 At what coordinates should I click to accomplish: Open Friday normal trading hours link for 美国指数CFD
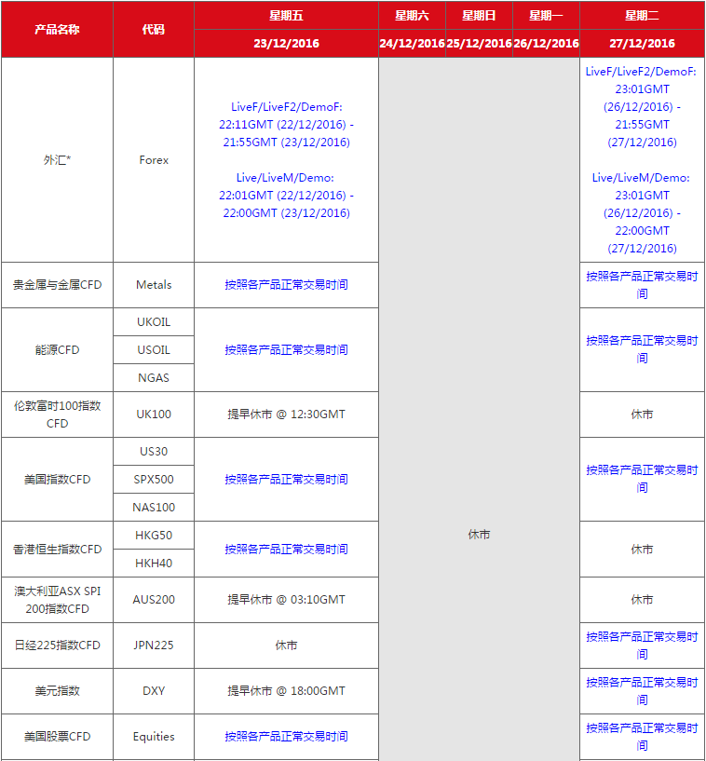tap(286, 480)
